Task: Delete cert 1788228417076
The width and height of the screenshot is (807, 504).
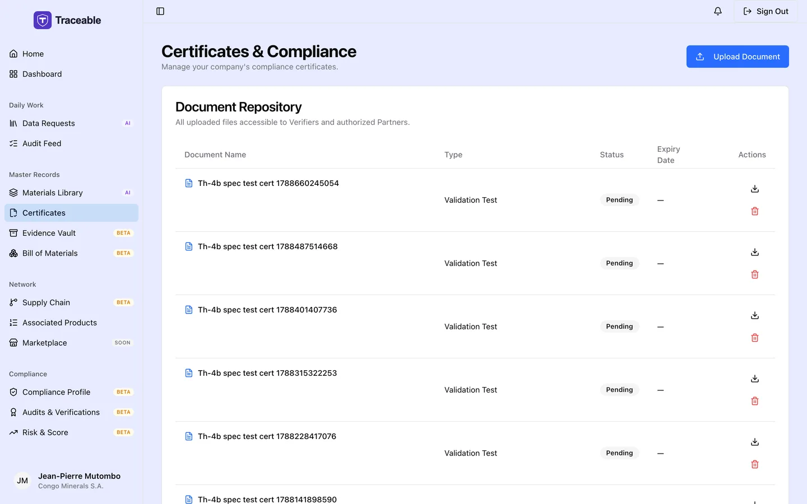Action: coord(755,464)
